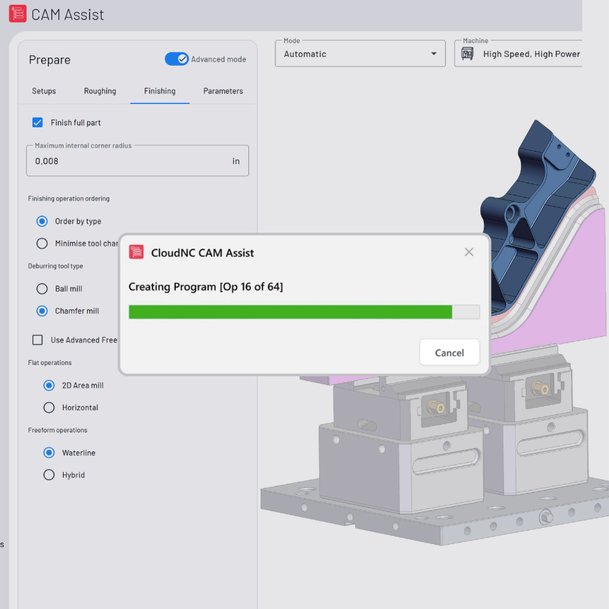Uncheck the Finish full part checkbox

tap(38, 122)
